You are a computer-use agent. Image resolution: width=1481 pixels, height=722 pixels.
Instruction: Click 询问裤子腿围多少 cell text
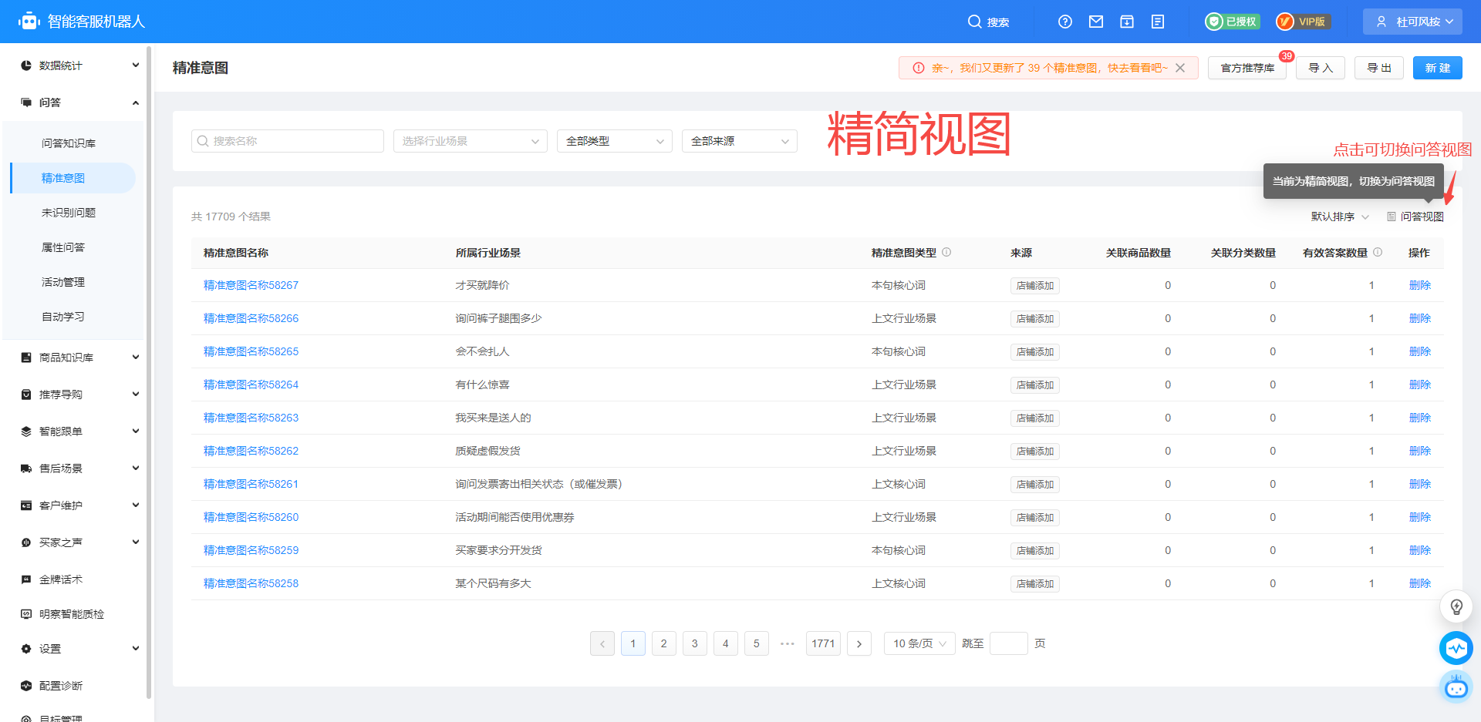498,318
